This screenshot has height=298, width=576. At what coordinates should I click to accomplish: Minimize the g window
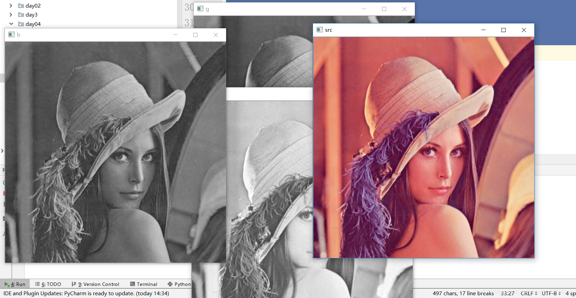point(364,9)
